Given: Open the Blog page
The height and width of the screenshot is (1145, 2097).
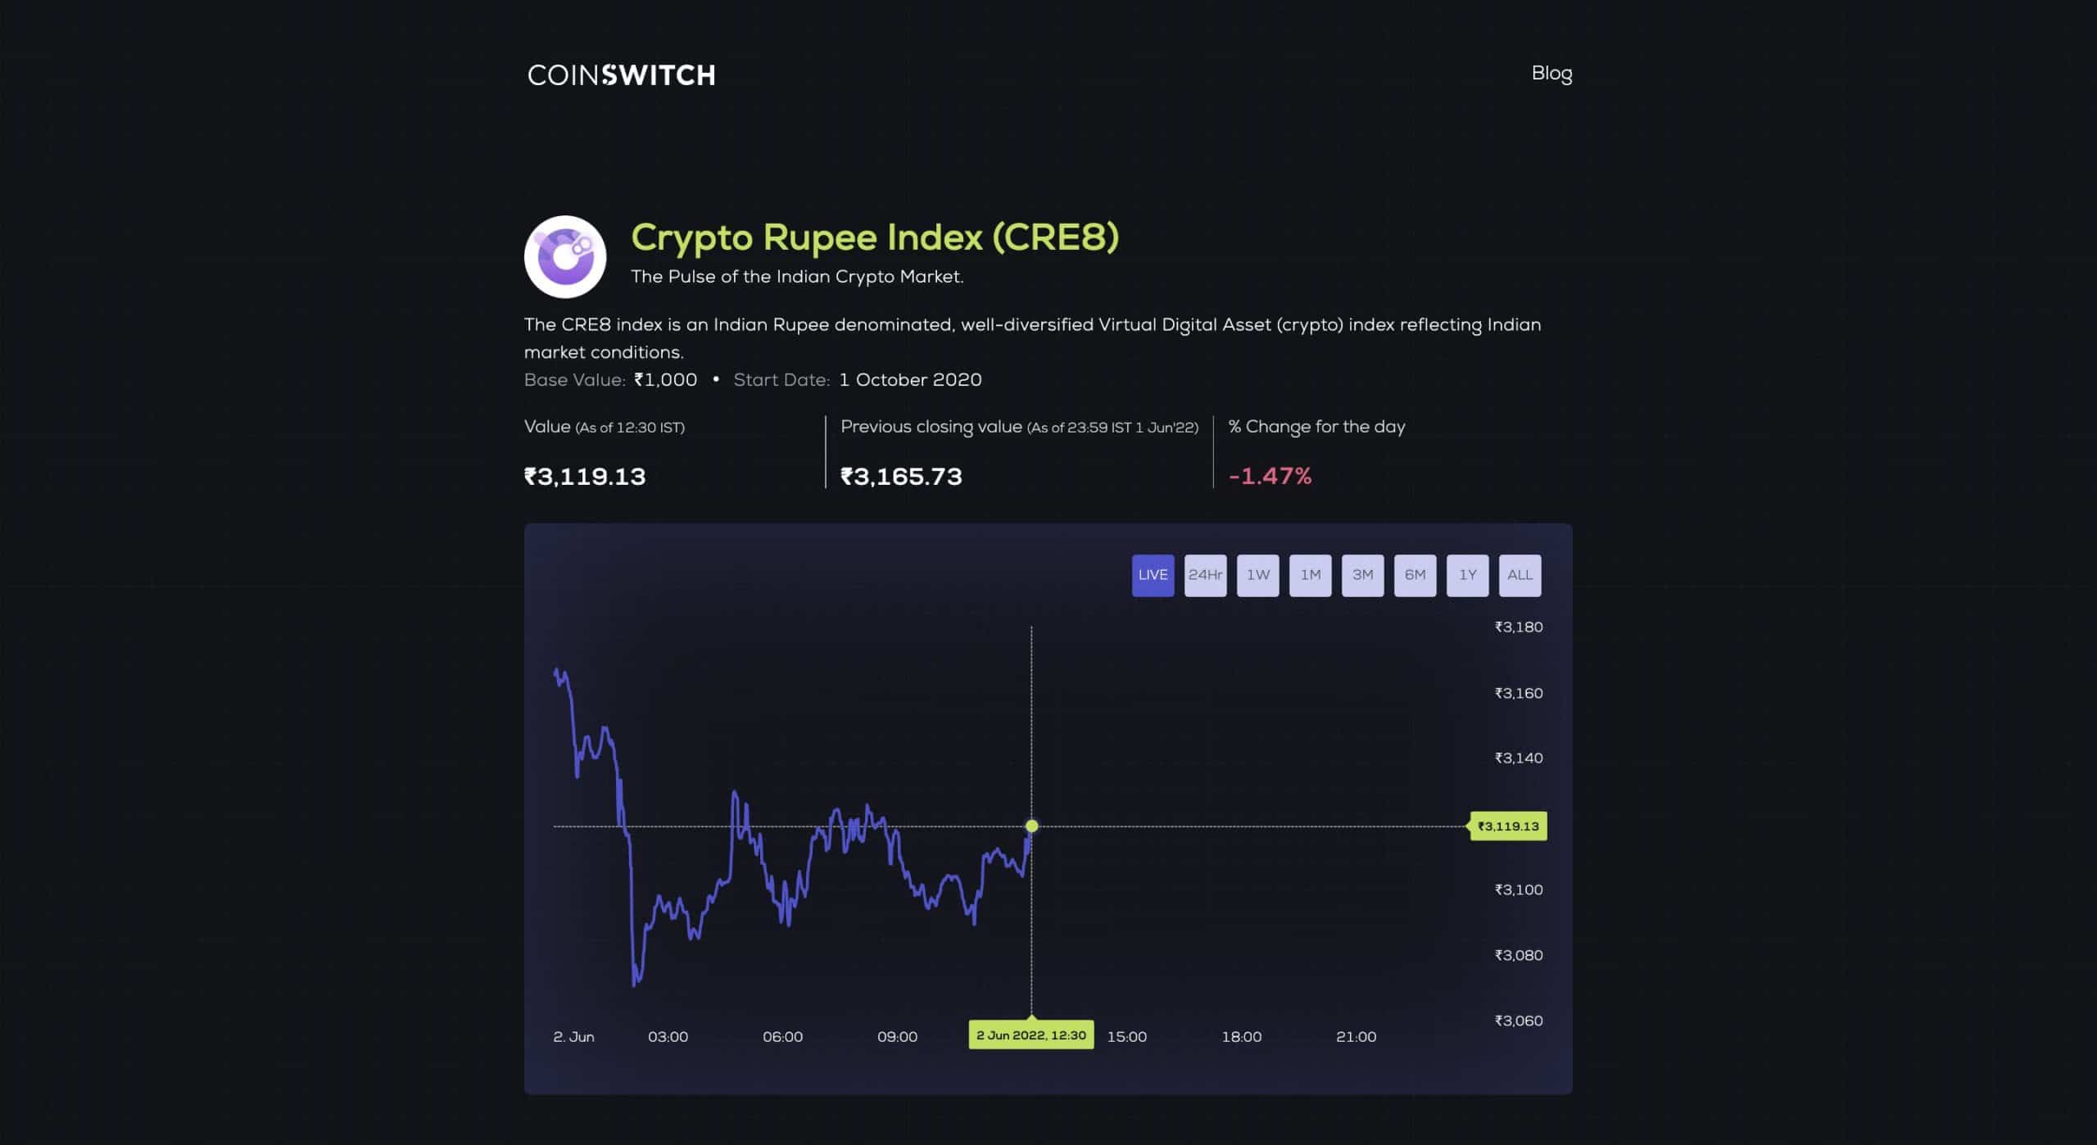Looking at the screenshot, I should tap(1552, 74).
